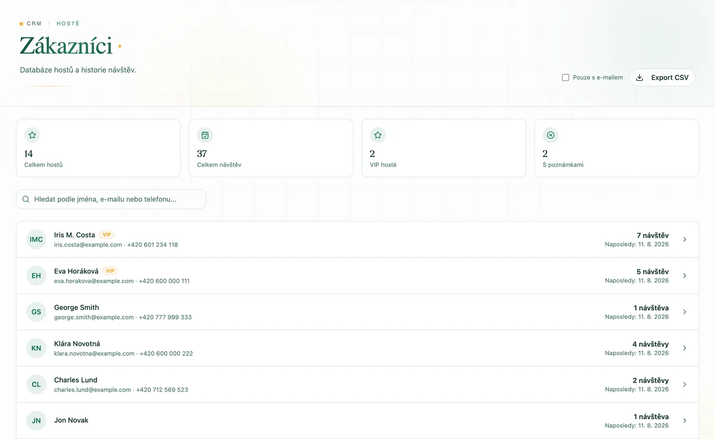Go to HOSTÉ breadcrumb
715x439 pixels.
click(68, 24)
